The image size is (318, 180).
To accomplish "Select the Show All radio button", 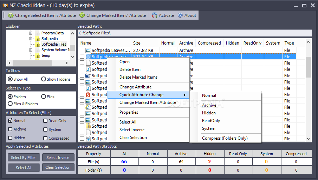I will pyautogui.click(x=10, y=79).
